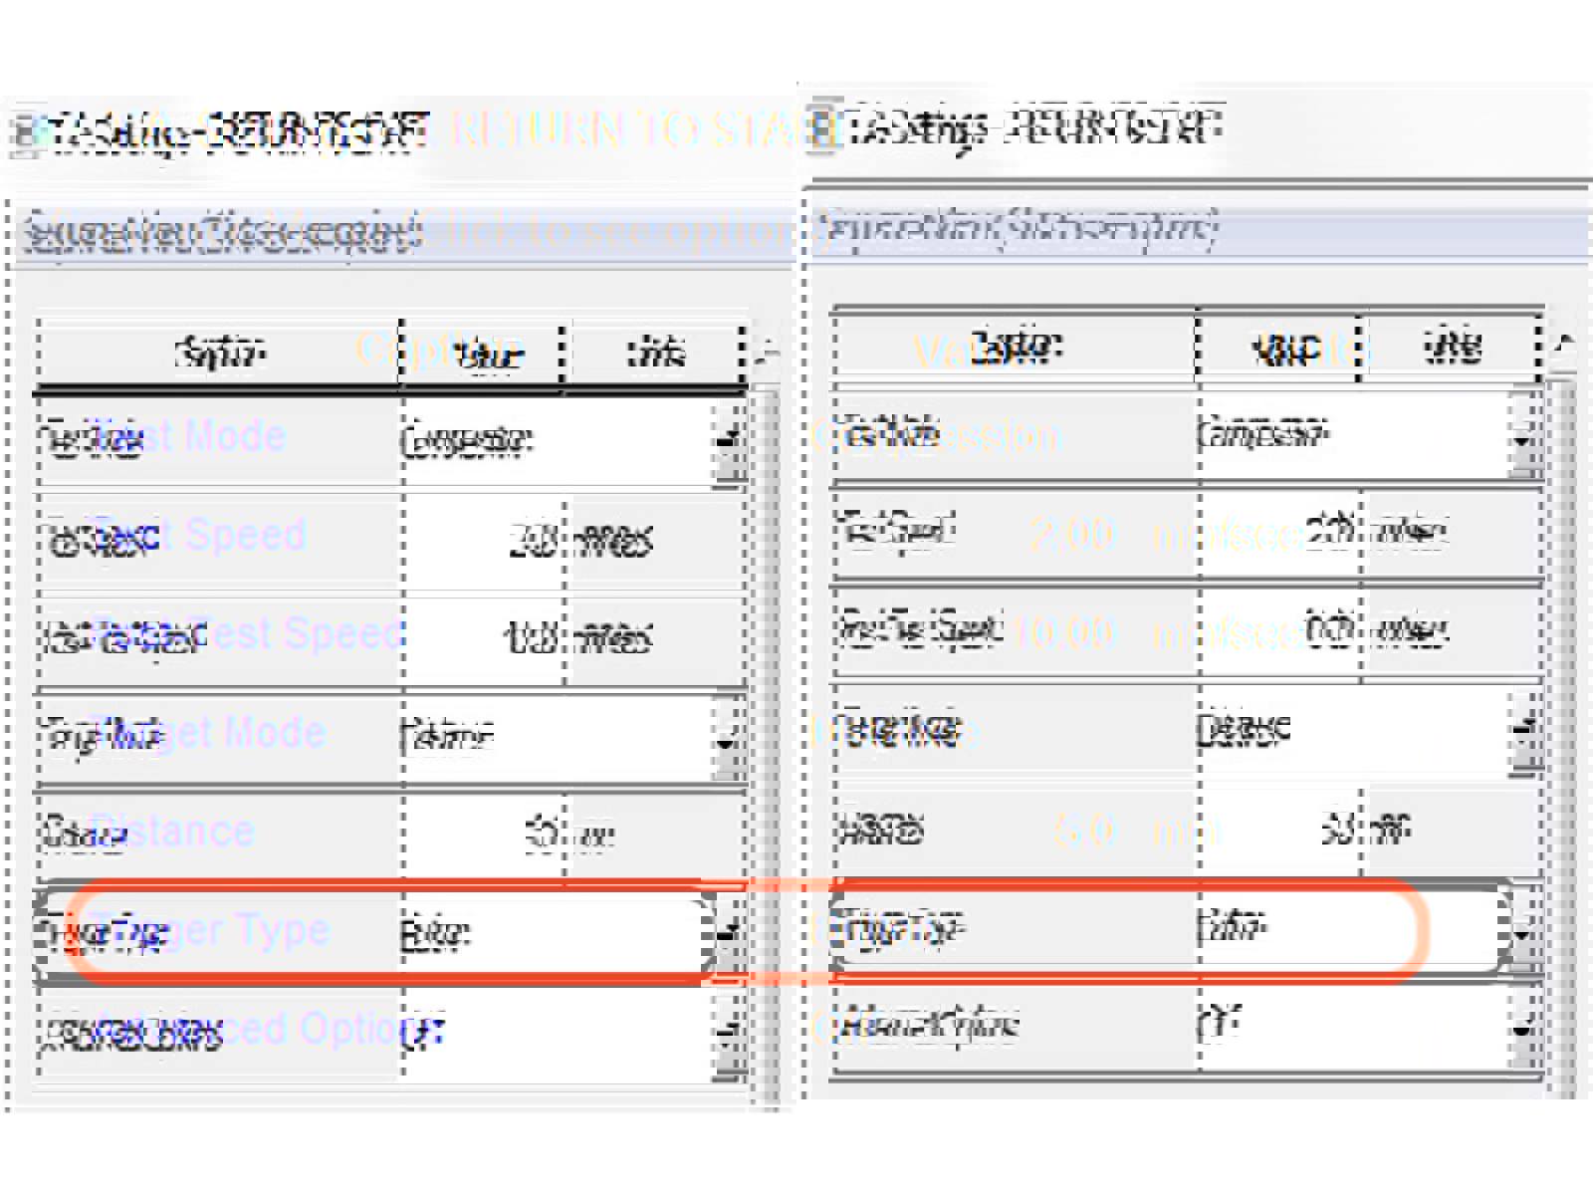Click the right window's title bar icon
The width and height of the screenshot is (1593, 1195).
(824, 127)
